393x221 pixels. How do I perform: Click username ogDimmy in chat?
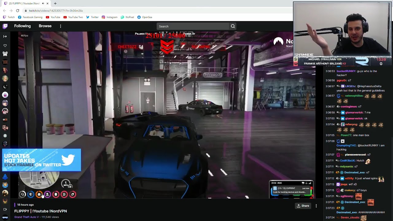pos(347,196)
